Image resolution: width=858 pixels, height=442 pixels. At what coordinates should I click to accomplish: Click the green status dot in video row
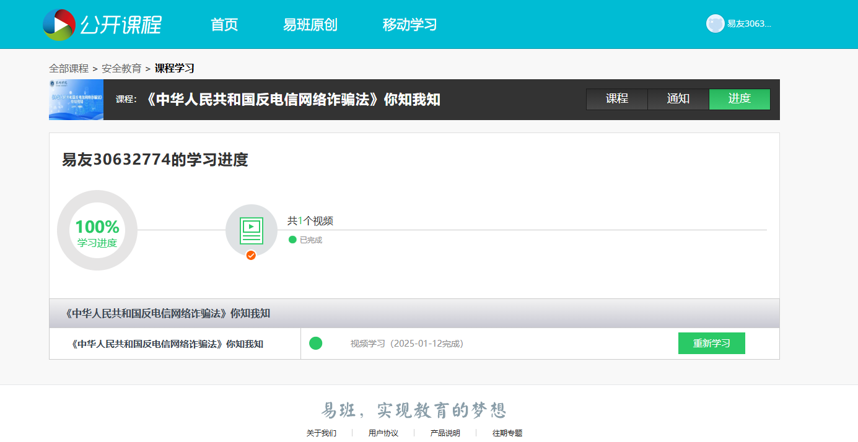pos(315,343)
